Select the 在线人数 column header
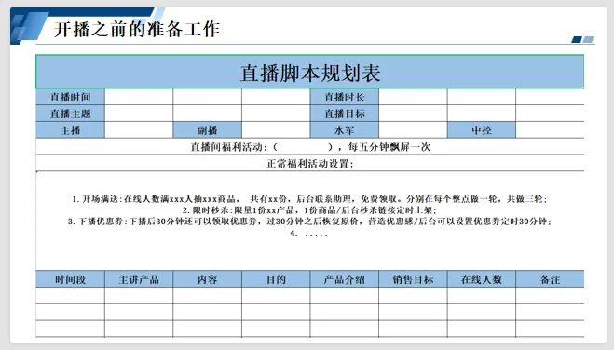This screenshot has height=350, width=614. (x=482, y=279)
